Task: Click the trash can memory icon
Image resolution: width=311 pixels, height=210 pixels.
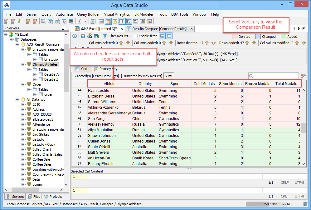Action: point(305,204)
